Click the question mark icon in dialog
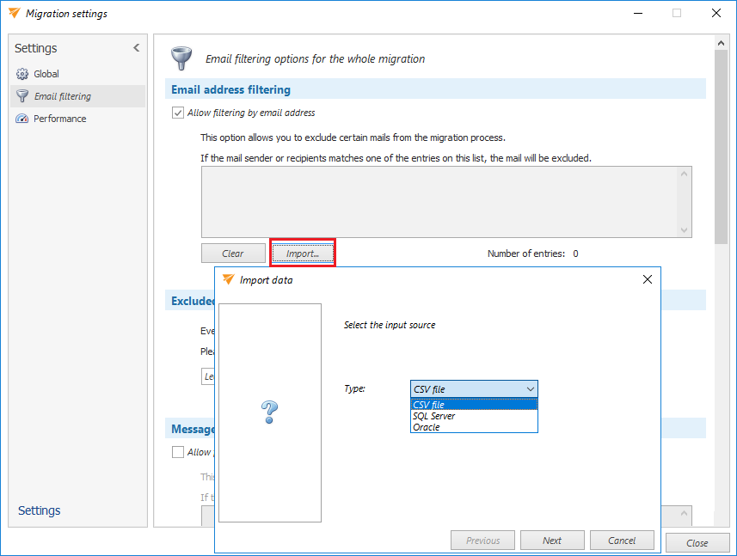The width and height of the screenshot is (737, 556). coord(269,412)
